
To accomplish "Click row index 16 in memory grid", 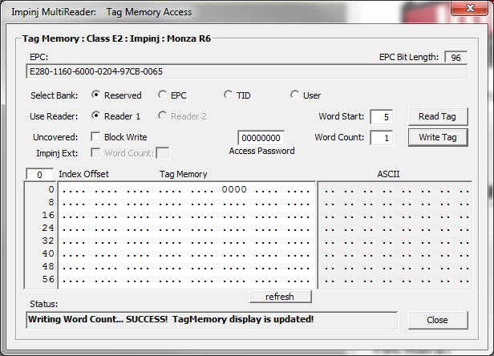I will click(x=48, y=215).
